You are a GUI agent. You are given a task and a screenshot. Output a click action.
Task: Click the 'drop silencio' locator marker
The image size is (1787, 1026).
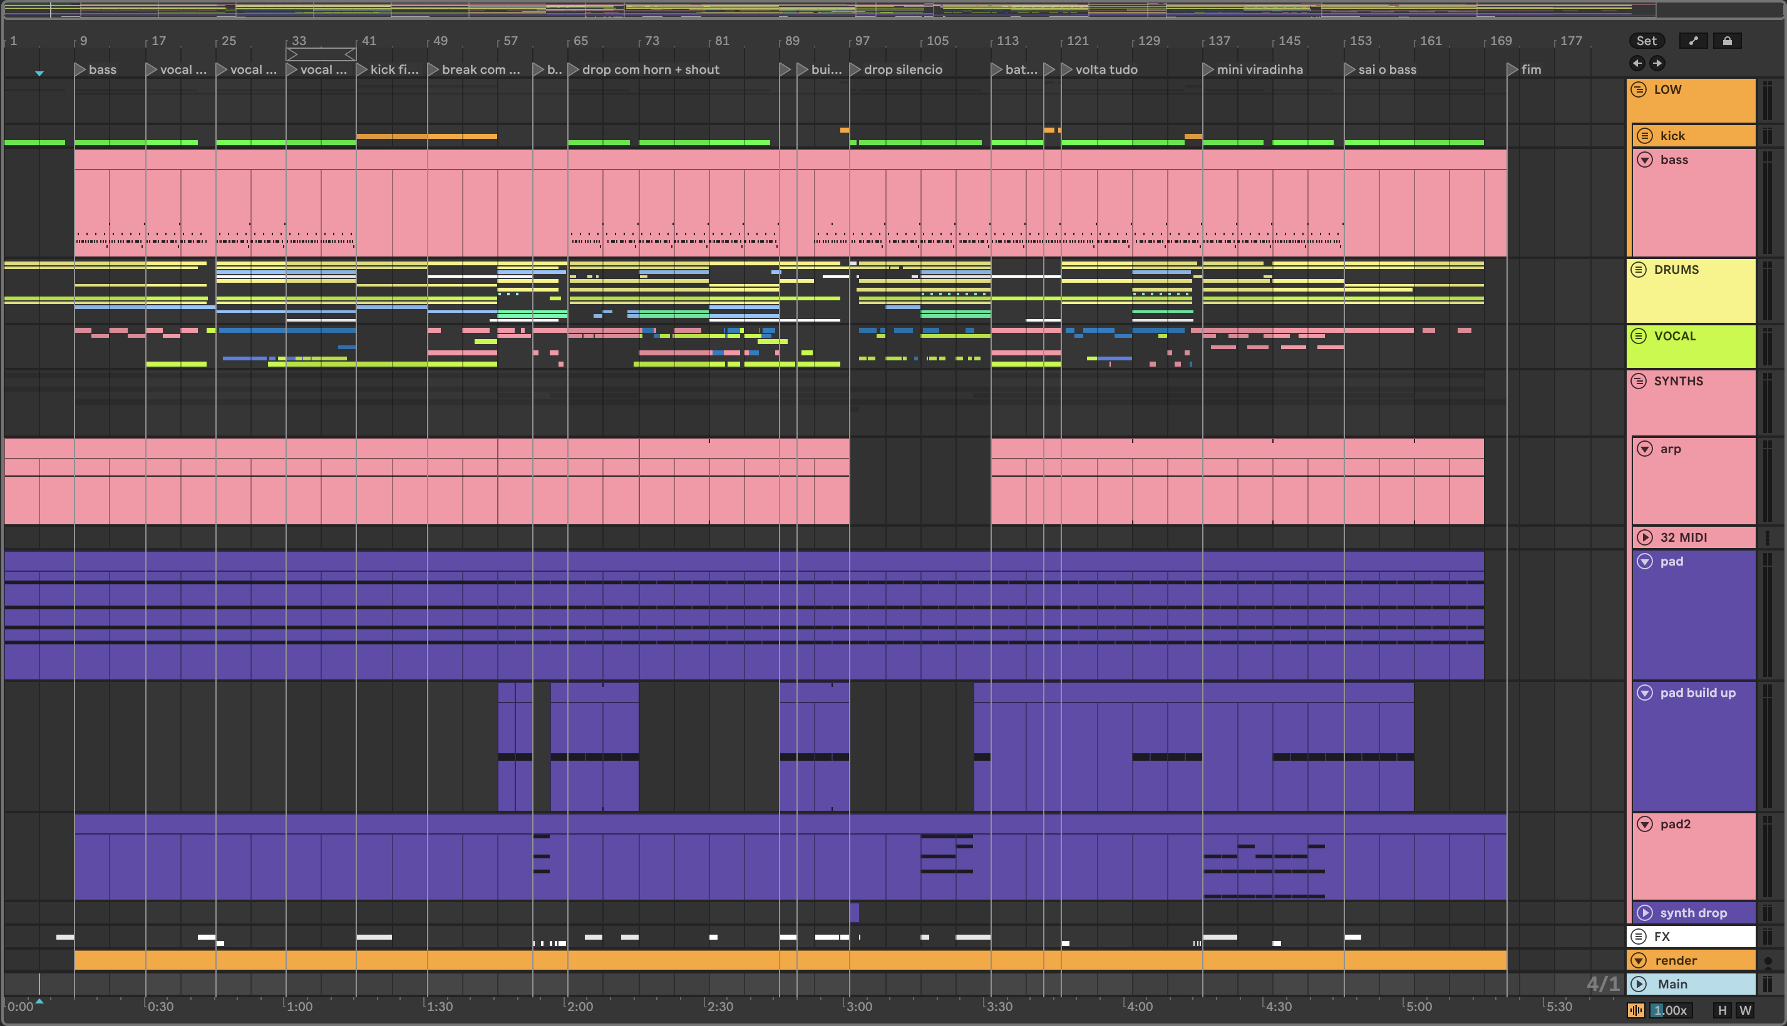click(855, 70)
